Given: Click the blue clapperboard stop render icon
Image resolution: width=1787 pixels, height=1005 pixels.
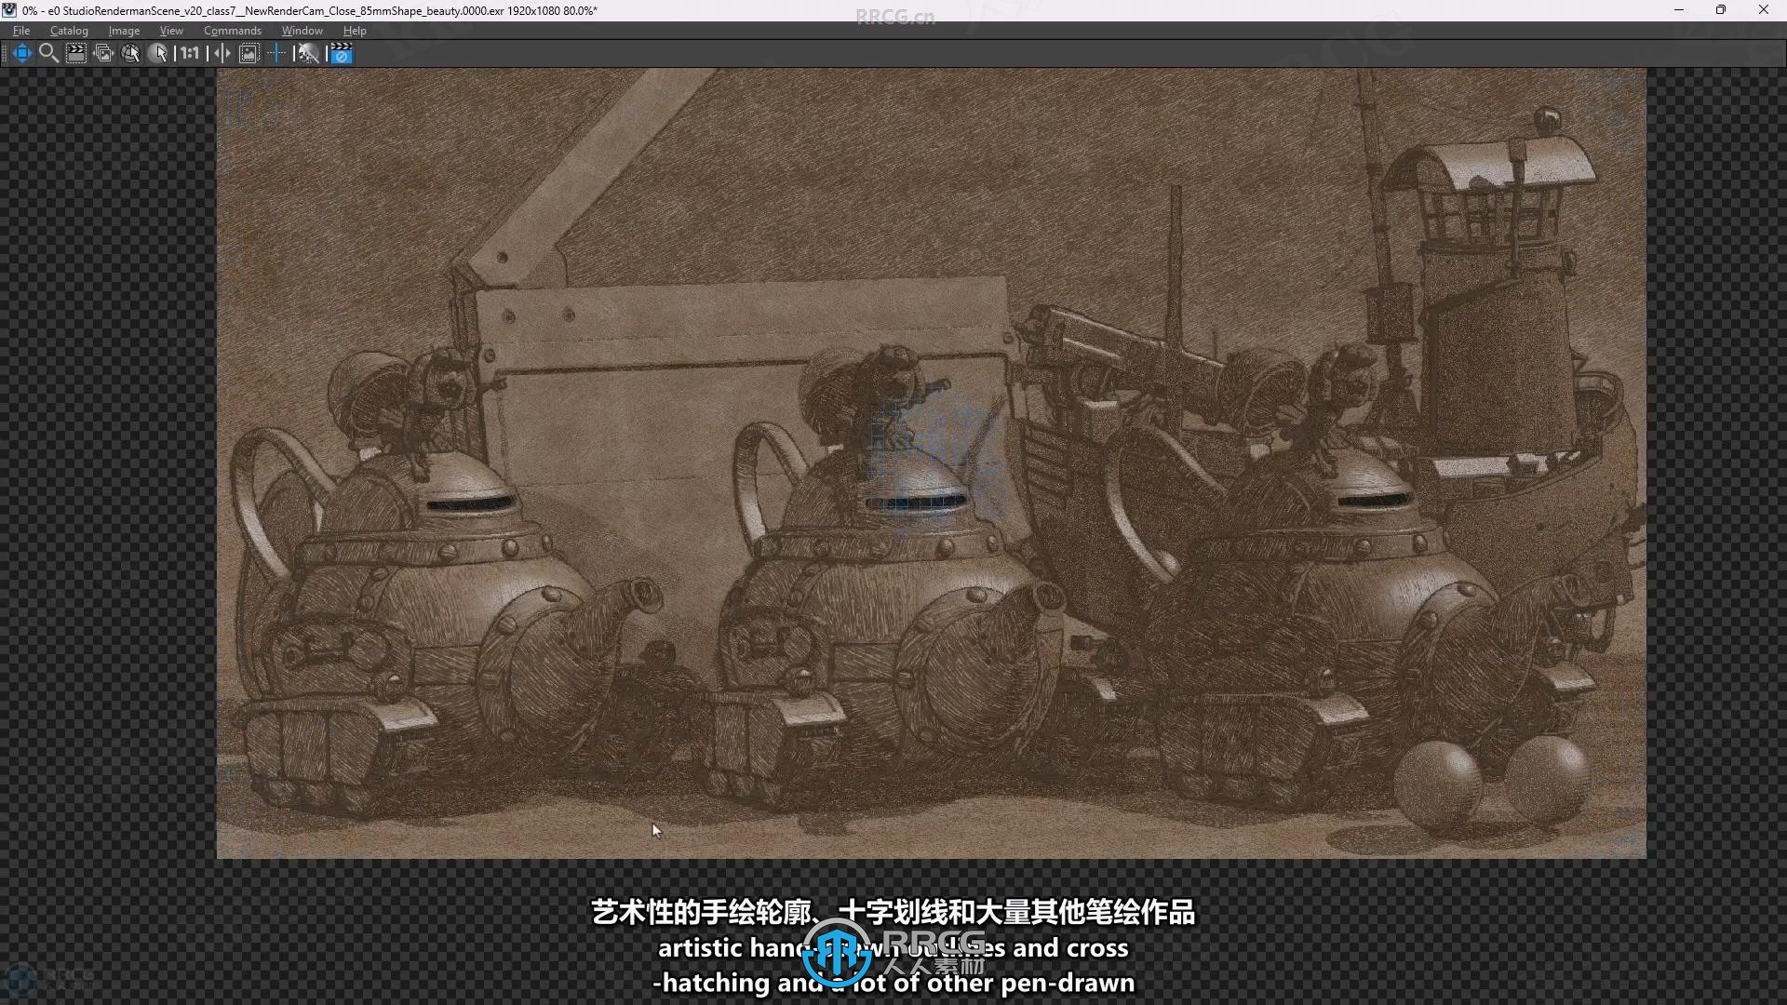Looking at the screenshot, I should (341, 53).
